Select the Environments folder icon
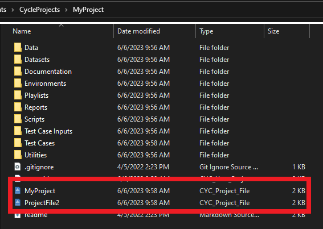This screenshot has height=229, width=323. click(18, 84)
